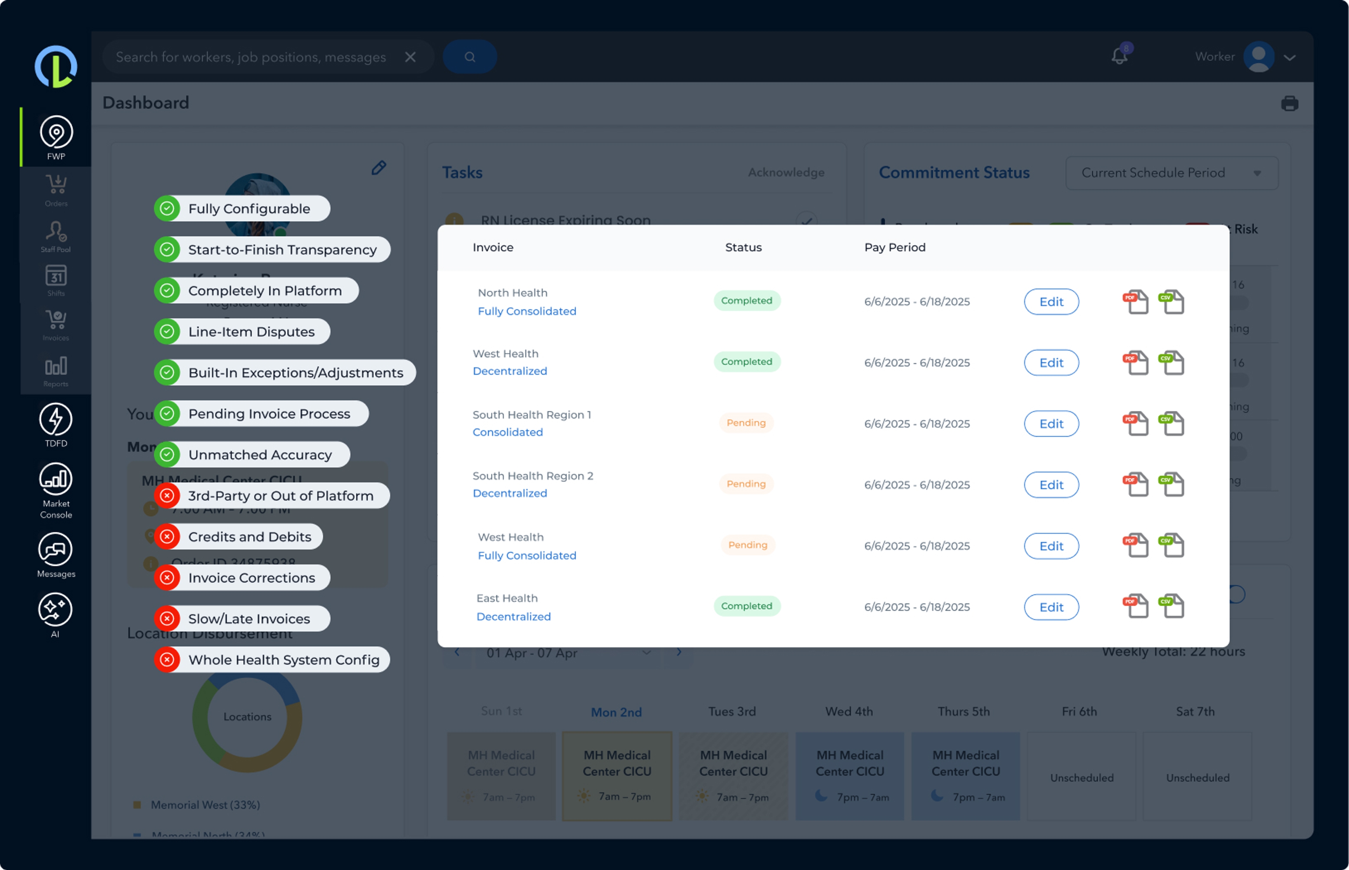This screenshot has height=870, width=1349.
Task: Download PDF for East Health invoice
Action: pyautogui.click(x=1135, y=607)
